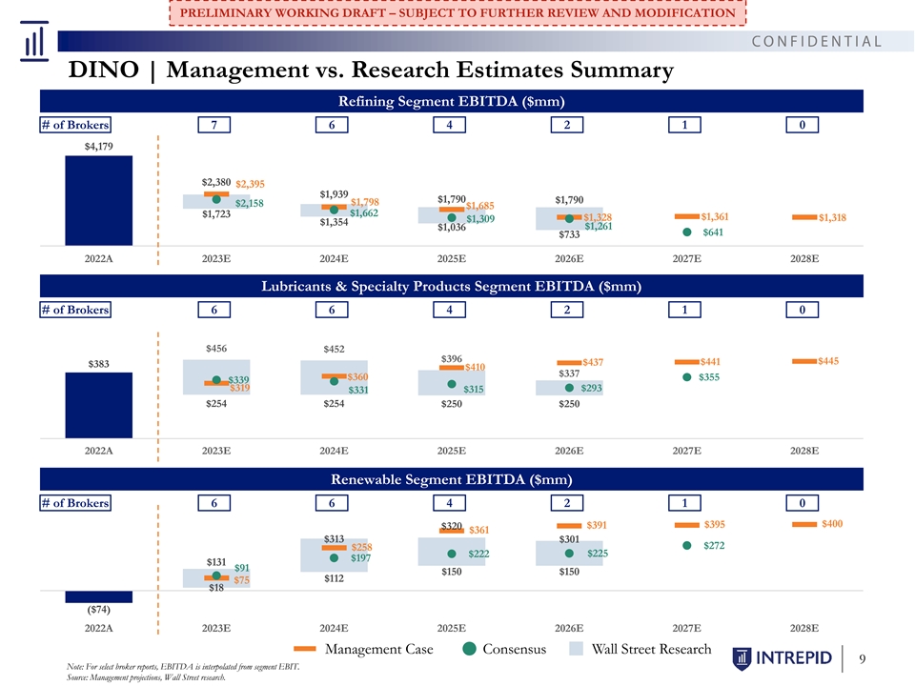Select the "Source: Management projections" footnote line

coord(147,677)
